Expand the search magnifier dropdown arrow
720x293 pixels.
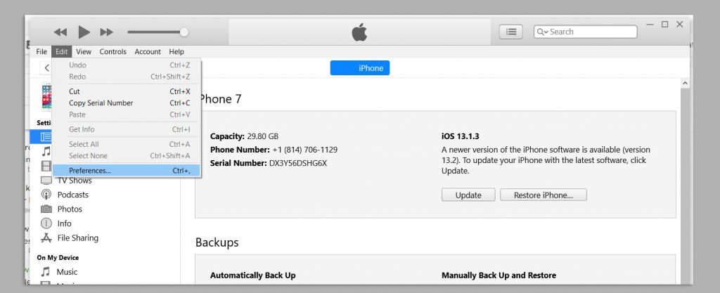coord(543,32)
